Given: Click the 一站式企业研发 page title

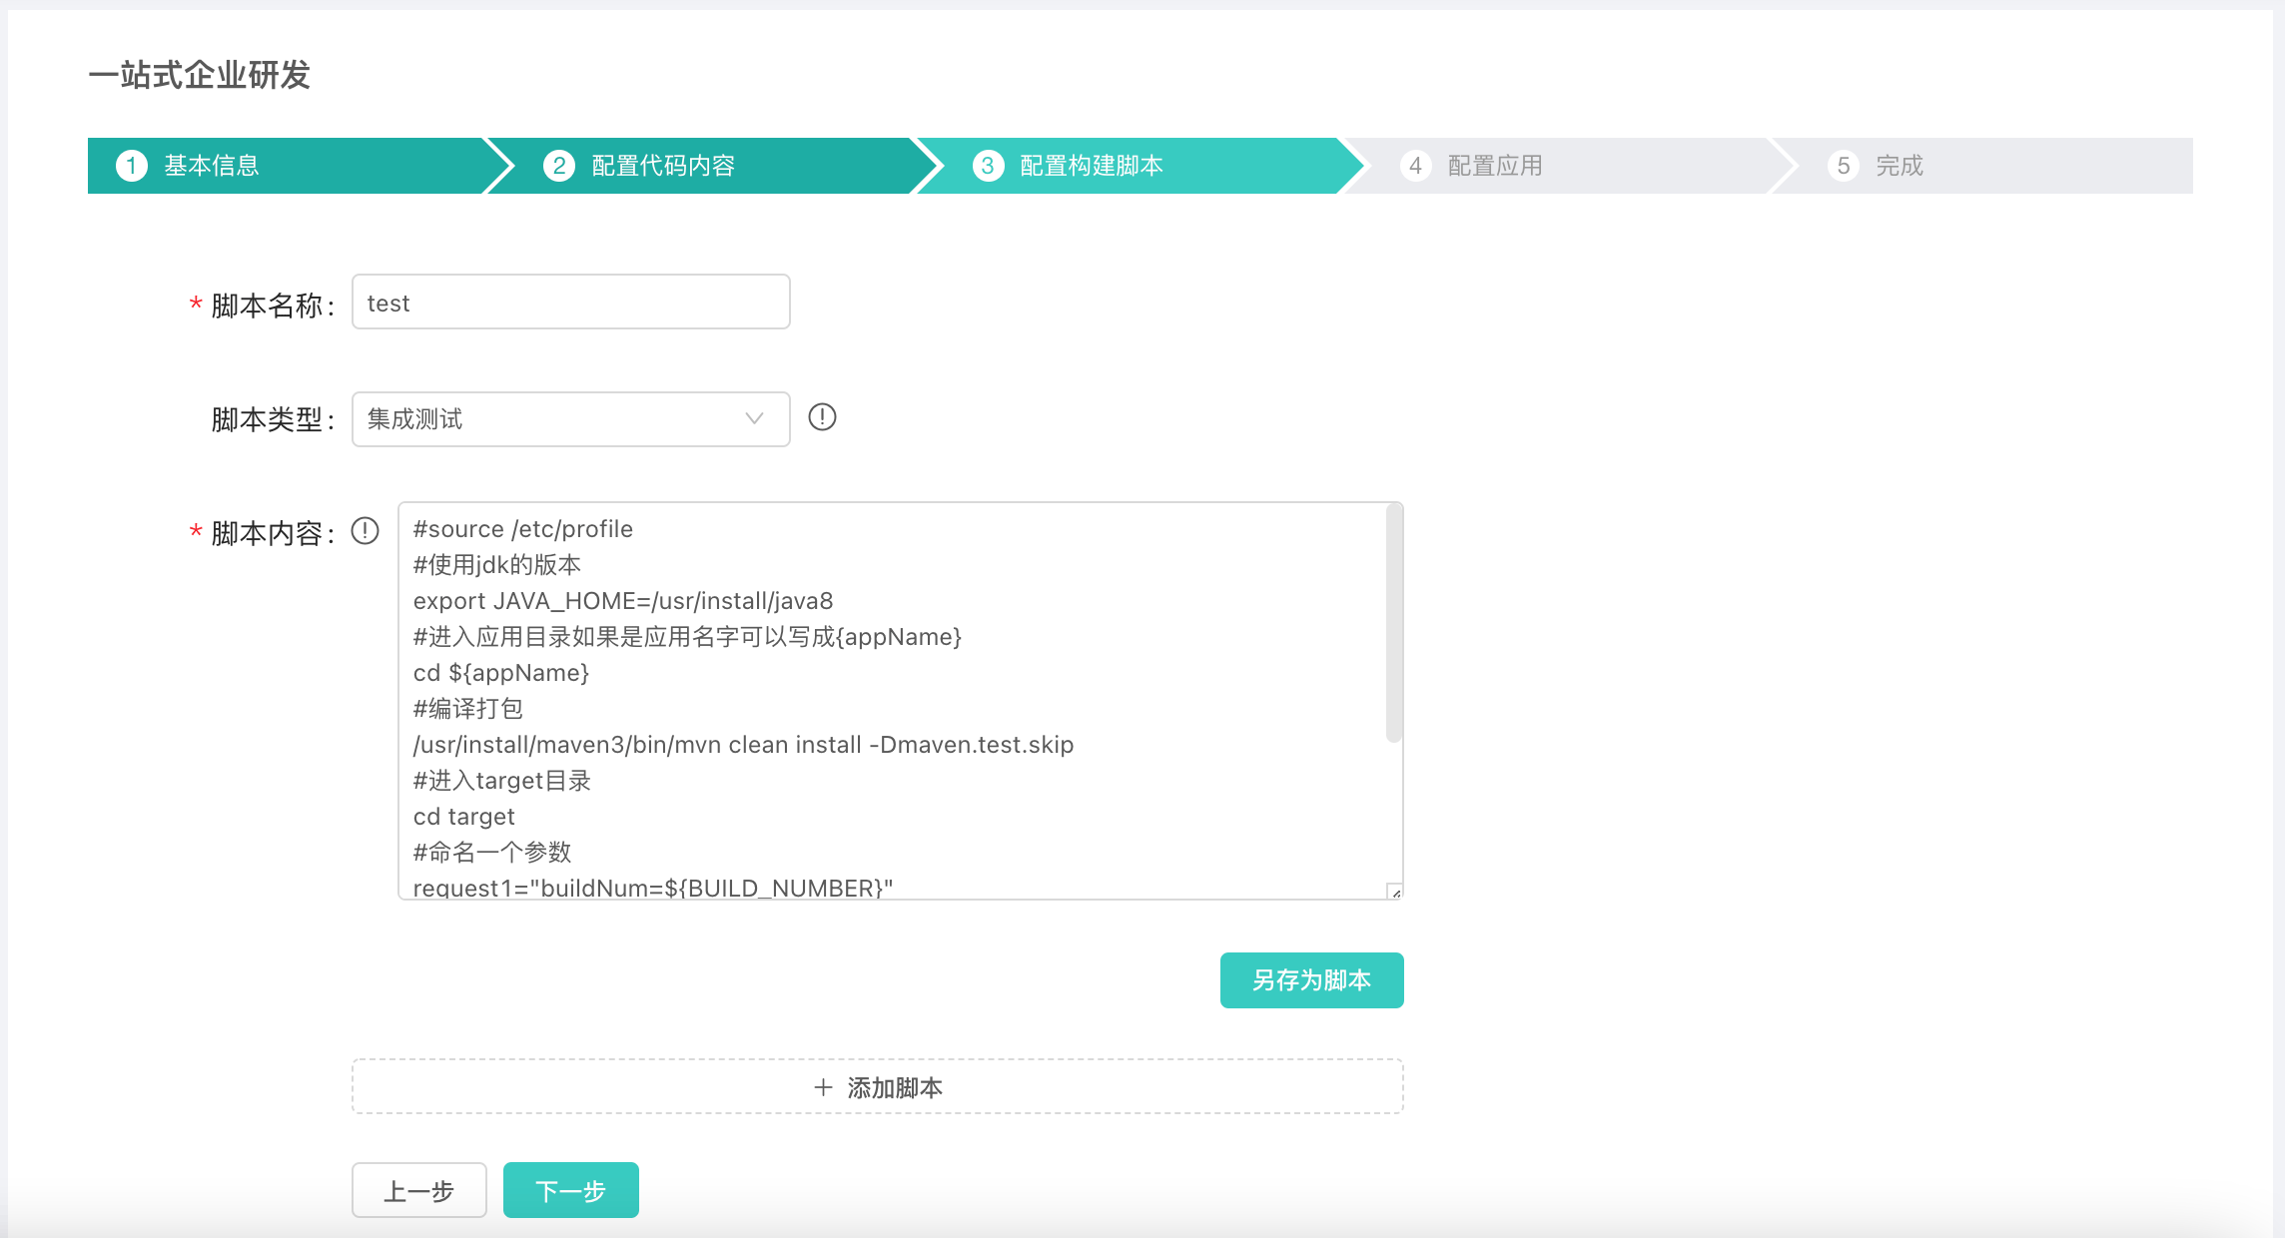Looking at the screenshot, I should [x=200, y=75].
